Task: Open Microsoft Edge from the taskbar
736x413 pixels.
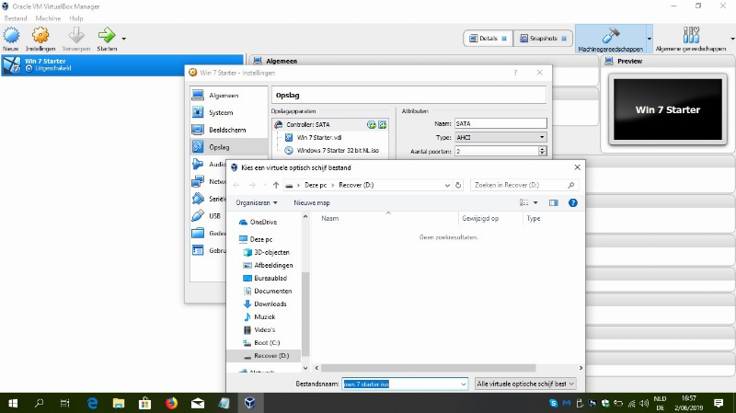Action: (93, 403)
